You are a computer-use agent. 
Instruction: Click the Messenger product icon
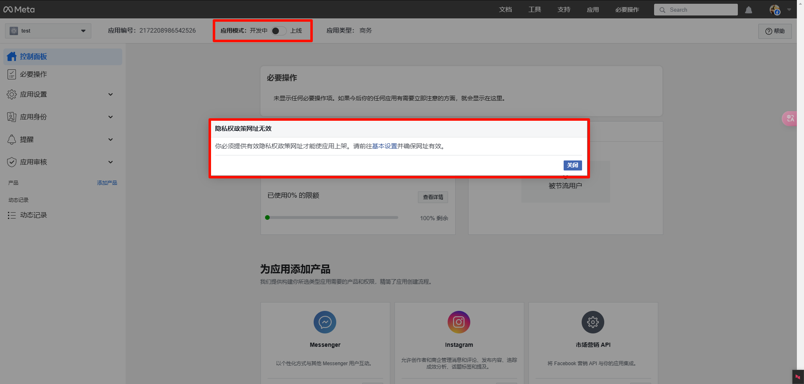pos(325,322)
